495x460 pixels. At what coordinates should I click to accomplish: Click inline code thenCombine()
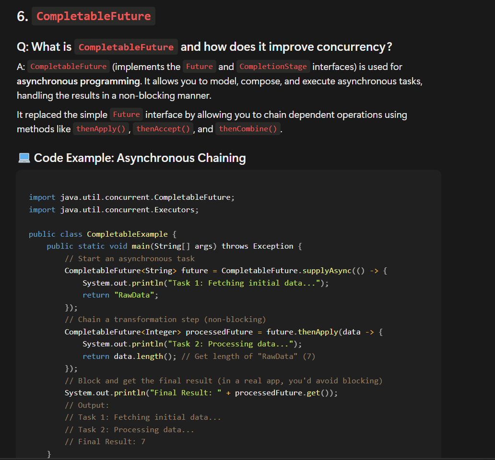point(248,128)
